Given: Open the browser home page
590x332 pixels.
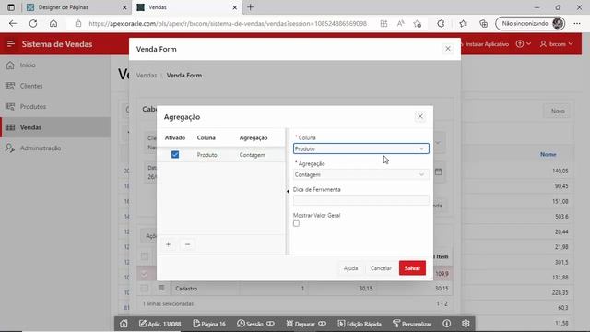Looking at the screenshot, I should click(x=53, y=23).
